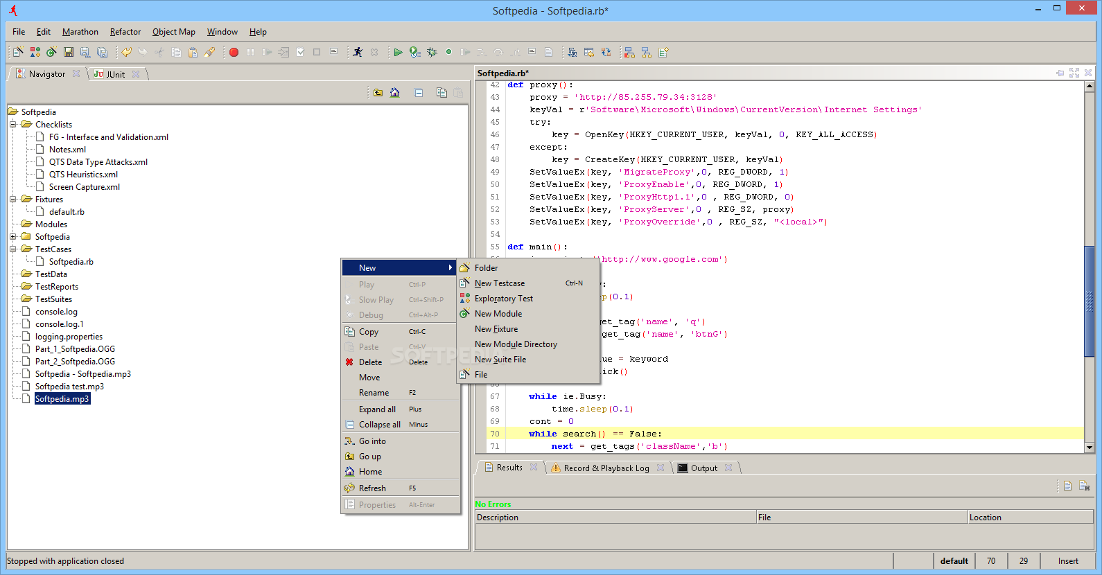Select the QTS Heuristics.xml checklist file
The height and width of the screenshot is (575, 1102).
[x=83, y=175]
